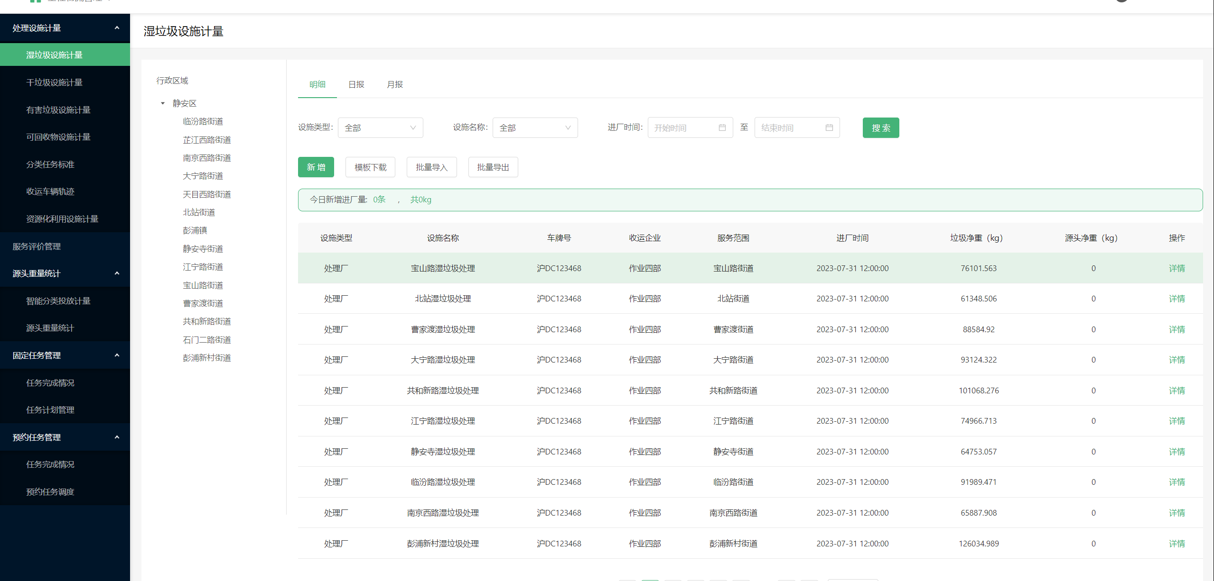Click calendar icon in 结束时间 field
The height and width of the screenshot is (581, 1214).
pyautogui.click(x=829, y=128)
